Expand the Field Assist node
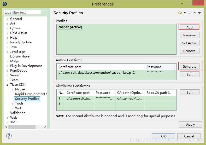Screen dimensions: 206x145 (8, 33)
